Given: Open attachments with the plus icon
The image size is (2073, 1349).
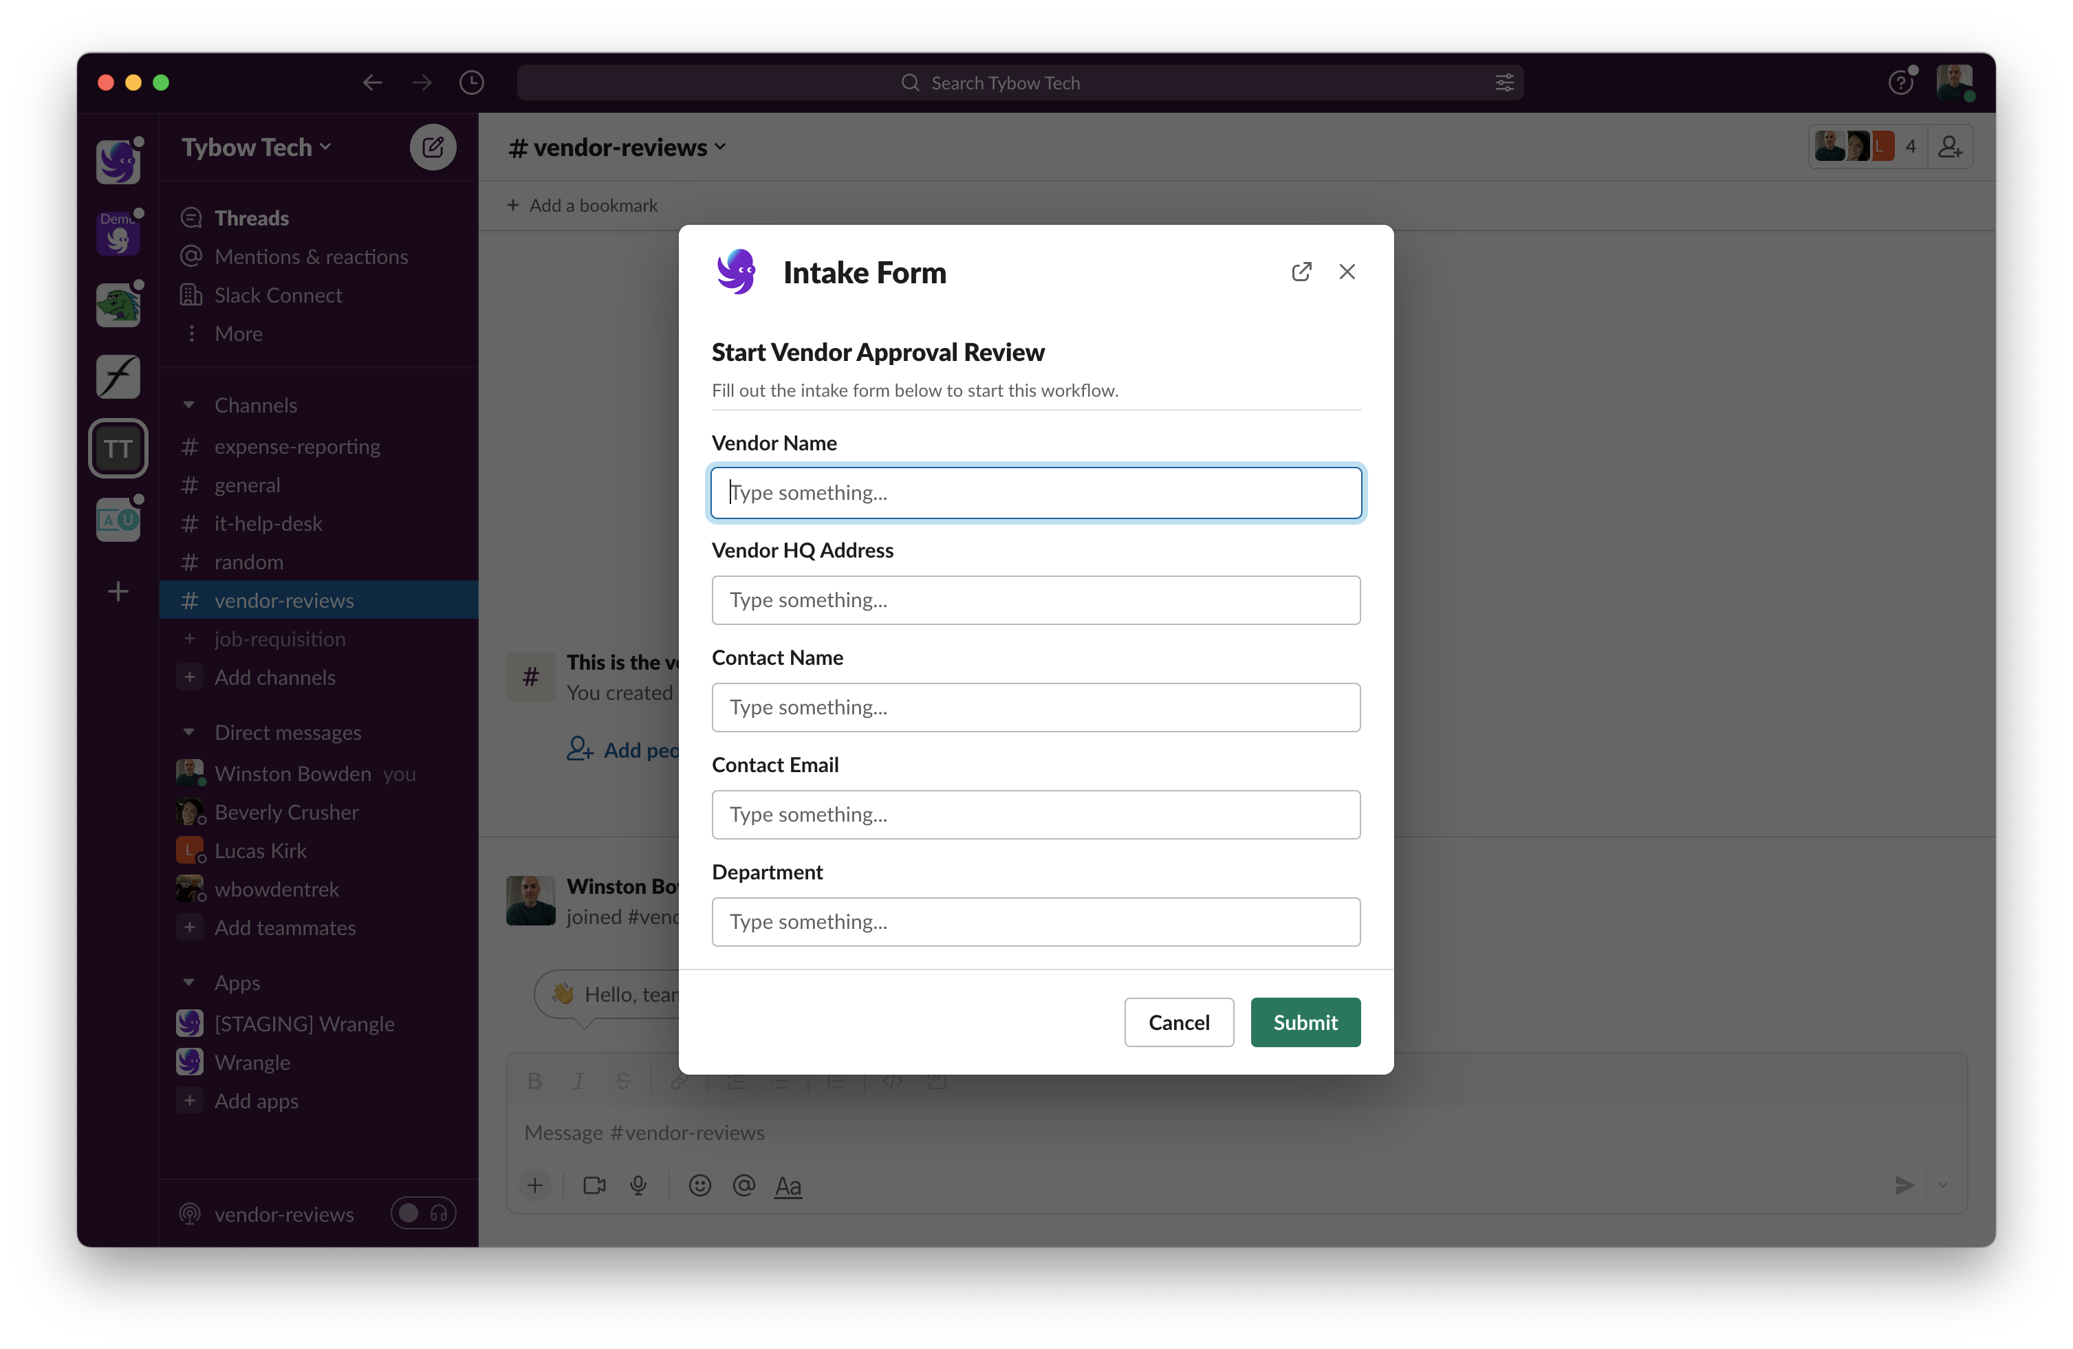Looking at the screenshot, I should tap(535, 1185).
